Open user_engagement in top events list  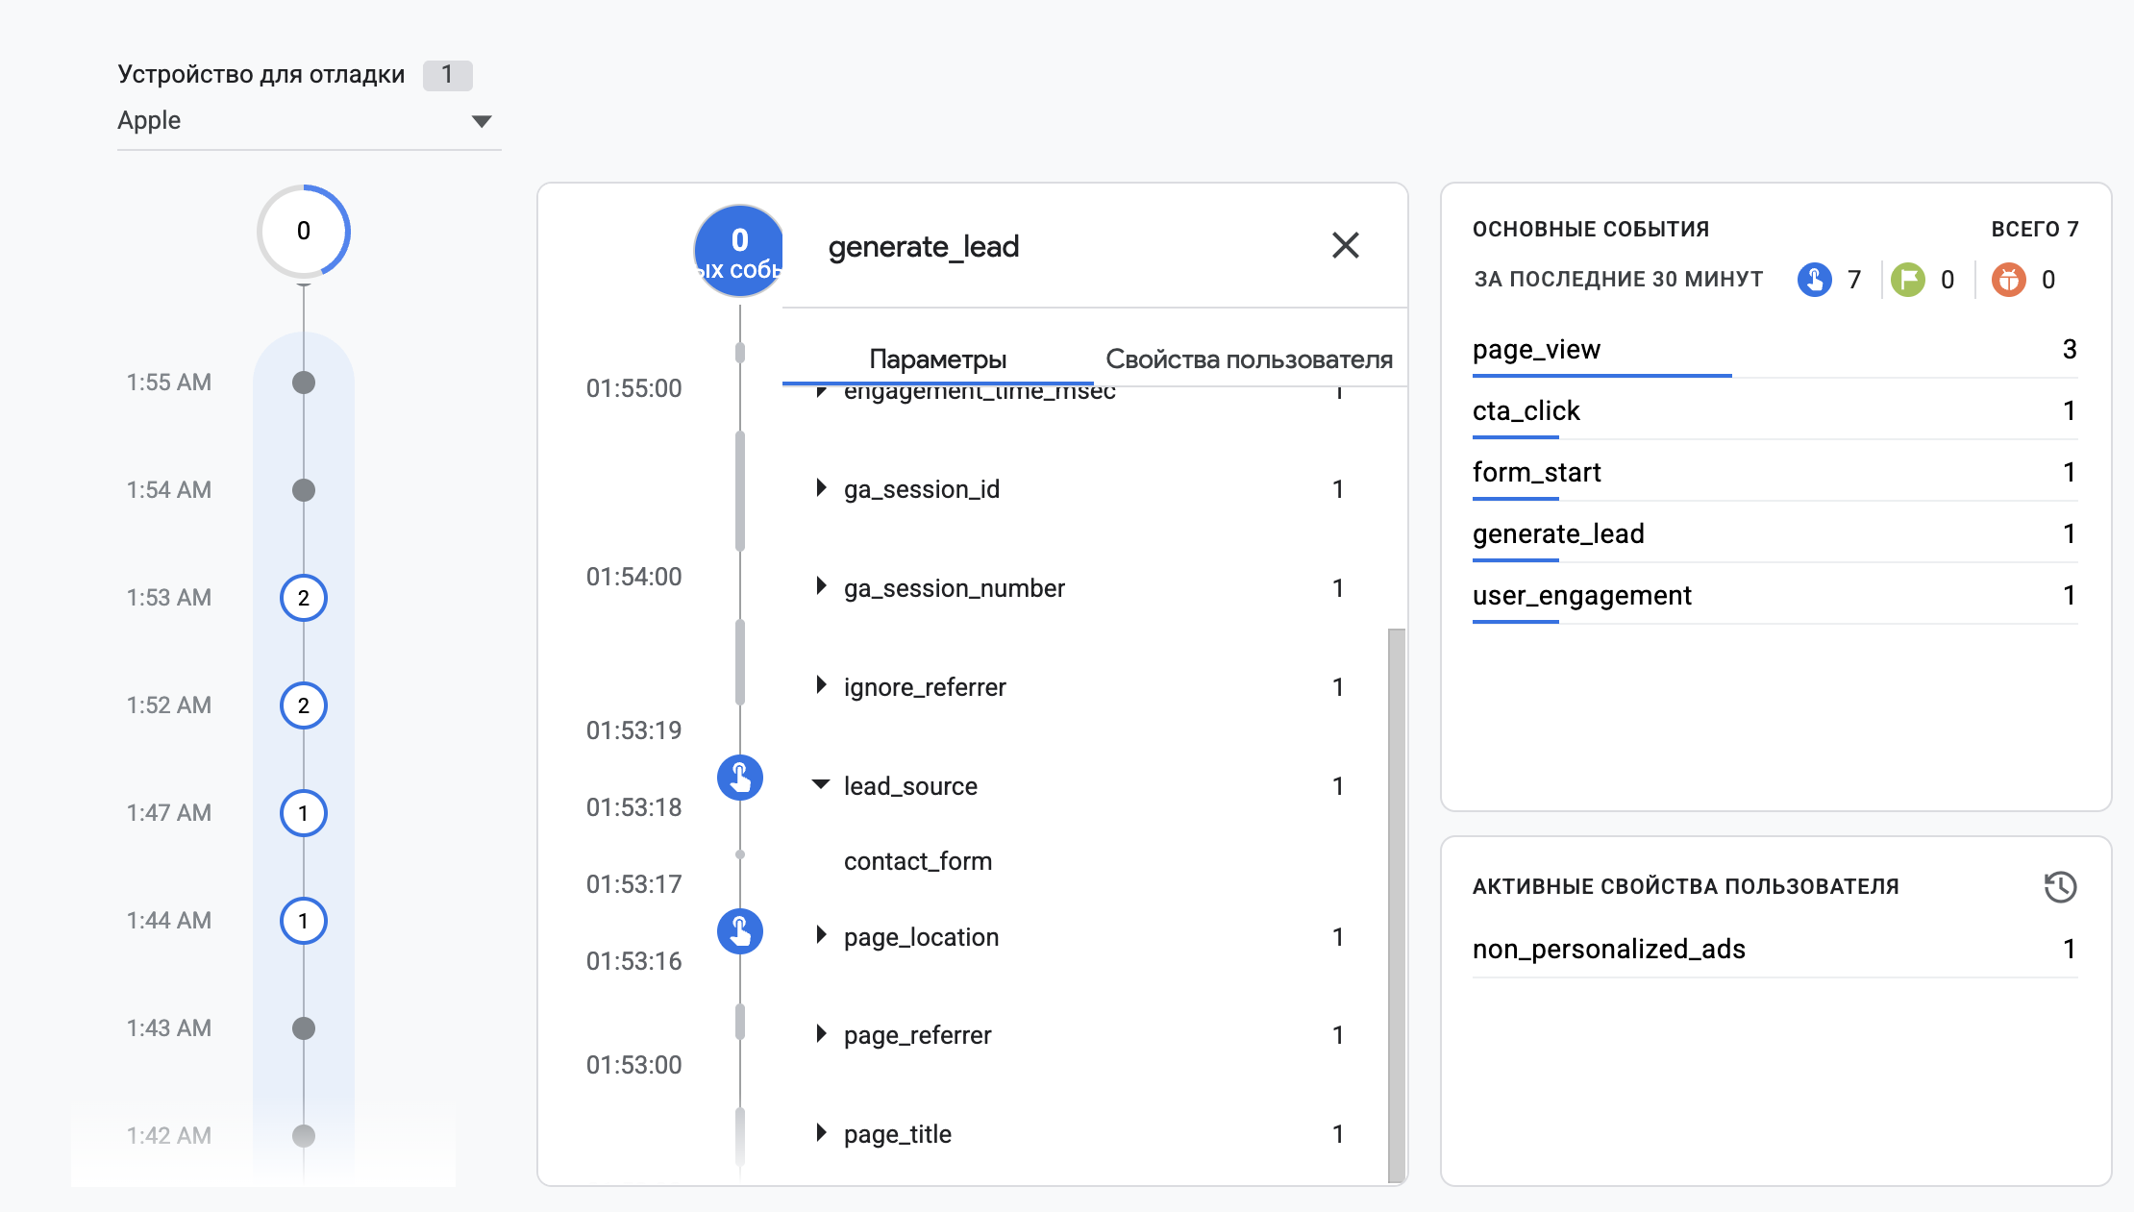pos(1774,596)
